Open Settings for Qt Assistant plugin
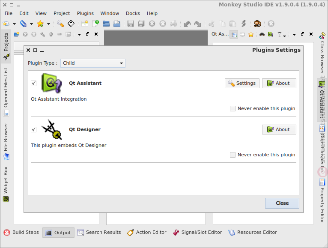 [x=242, y=83]
